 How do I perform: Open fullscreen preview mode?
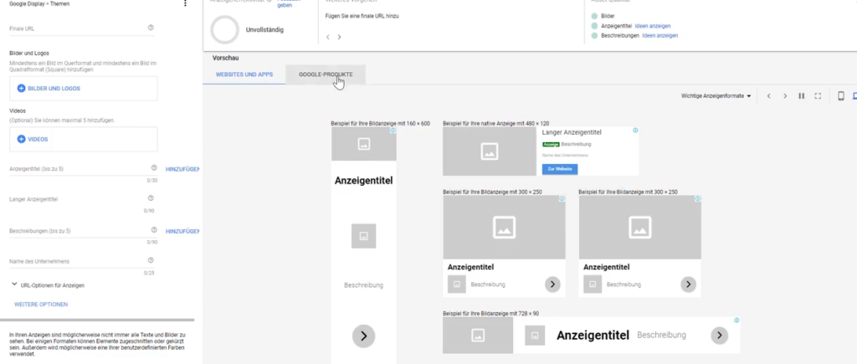[x=818, y=96]
